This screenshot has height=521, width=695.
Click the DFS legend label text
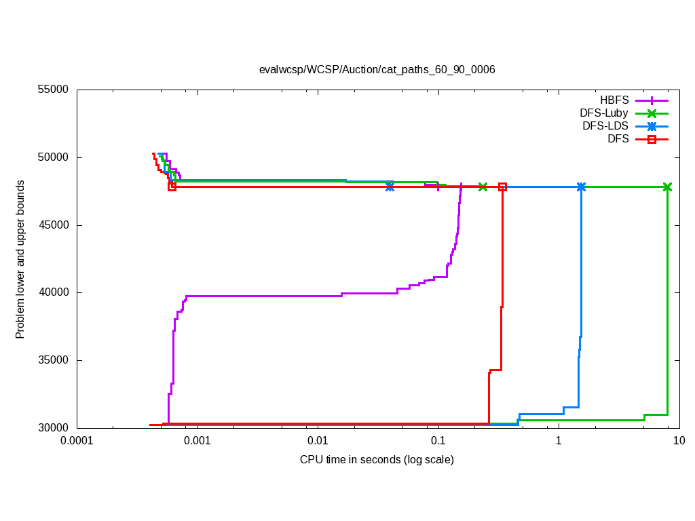(618, 140)
